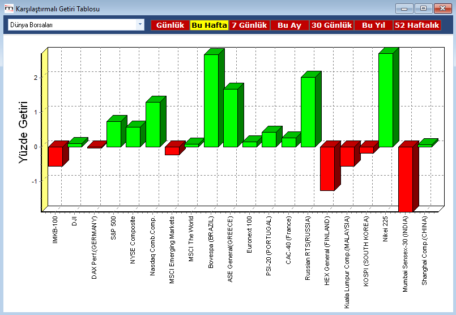Click the 'S&P 500' axis label
Image resolution: width=456 pixels, height=315 pixels.
click(x=113, y=228)
